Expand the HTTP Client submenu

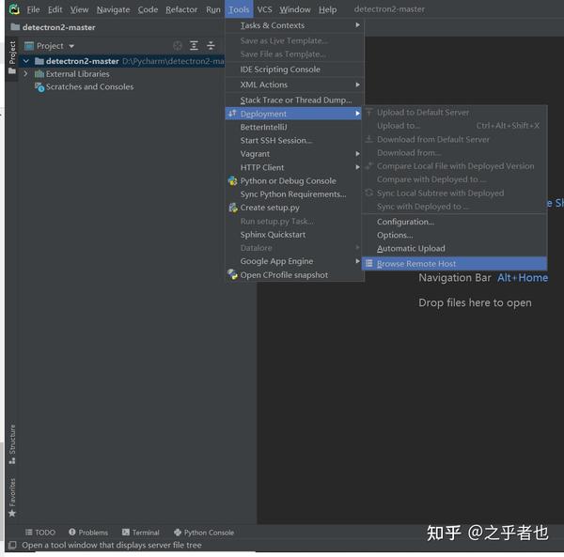tap(294, 167)
